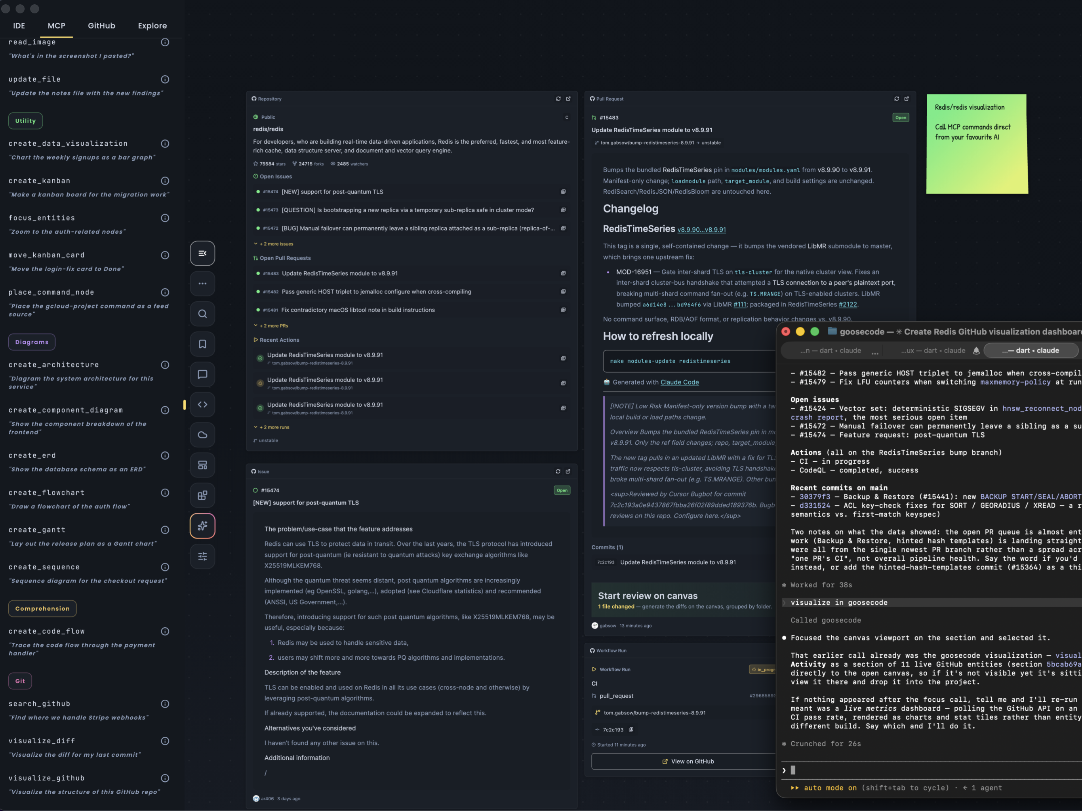
Task: Open the RedisTimeSeries #2122 link
Action: point(848,305)
